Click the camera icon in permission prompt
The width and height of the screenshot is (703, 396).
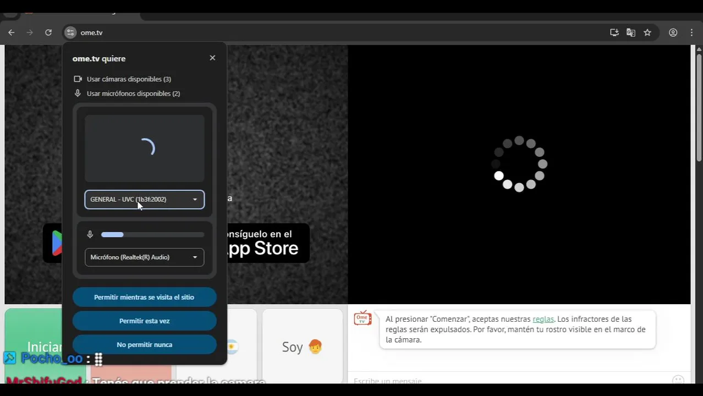(78, 79)
